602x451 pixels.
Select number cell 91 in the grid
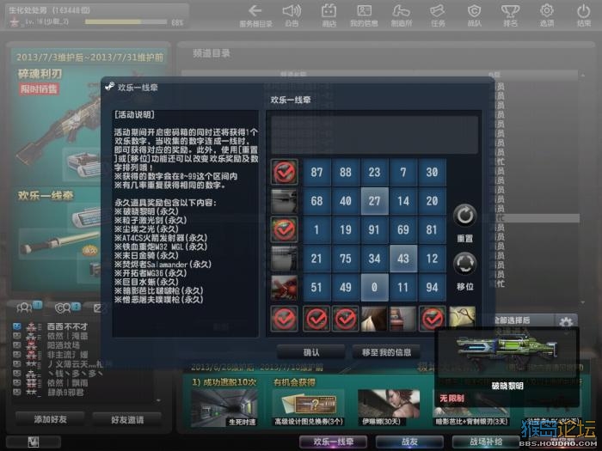(x=374, y=229)
